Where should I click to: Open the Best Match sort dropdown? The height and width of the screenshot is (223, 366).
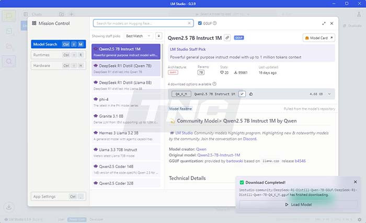point(138,36)
